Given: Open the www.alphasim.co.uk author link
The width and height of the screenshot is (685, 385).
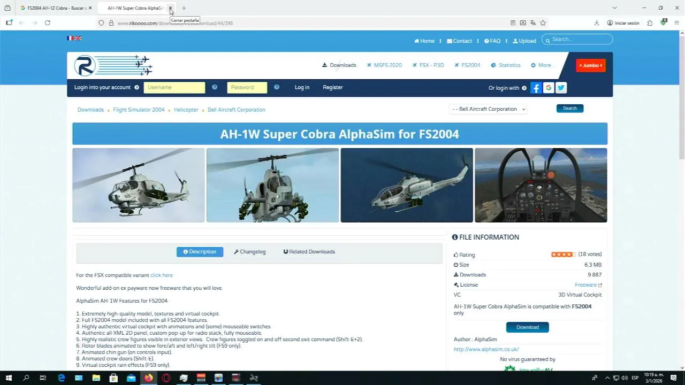Looking at the screenshot, I should click(x=486, y=350).
